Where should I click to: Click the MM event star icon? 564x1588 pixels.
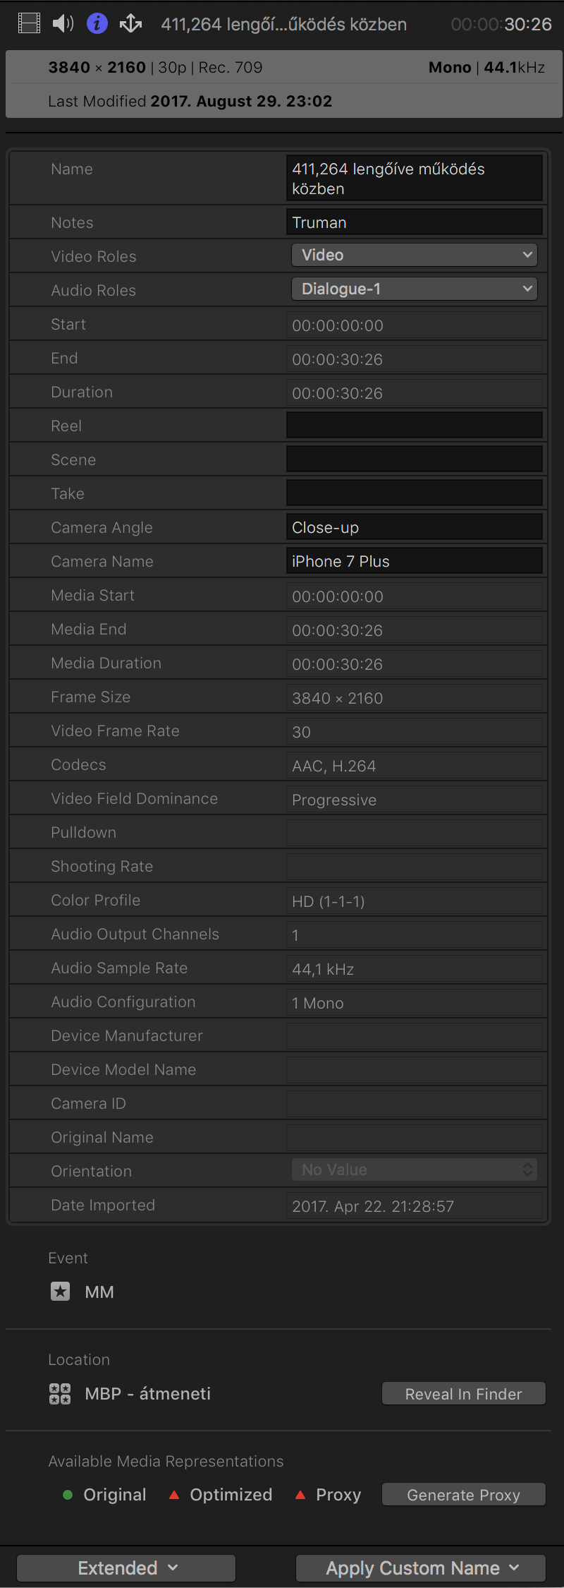pyautogui.click(x=60, y=1292)
